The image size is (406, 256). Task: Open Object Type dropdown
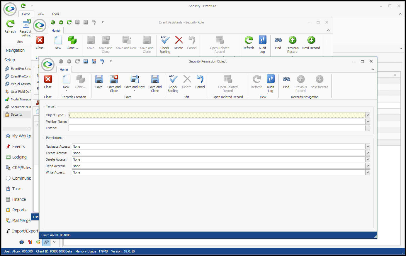click(x=368, y=115)
